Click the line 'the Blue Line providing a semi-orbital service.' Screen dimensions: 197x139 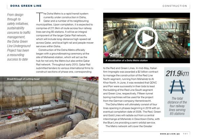tap(129, 123)
